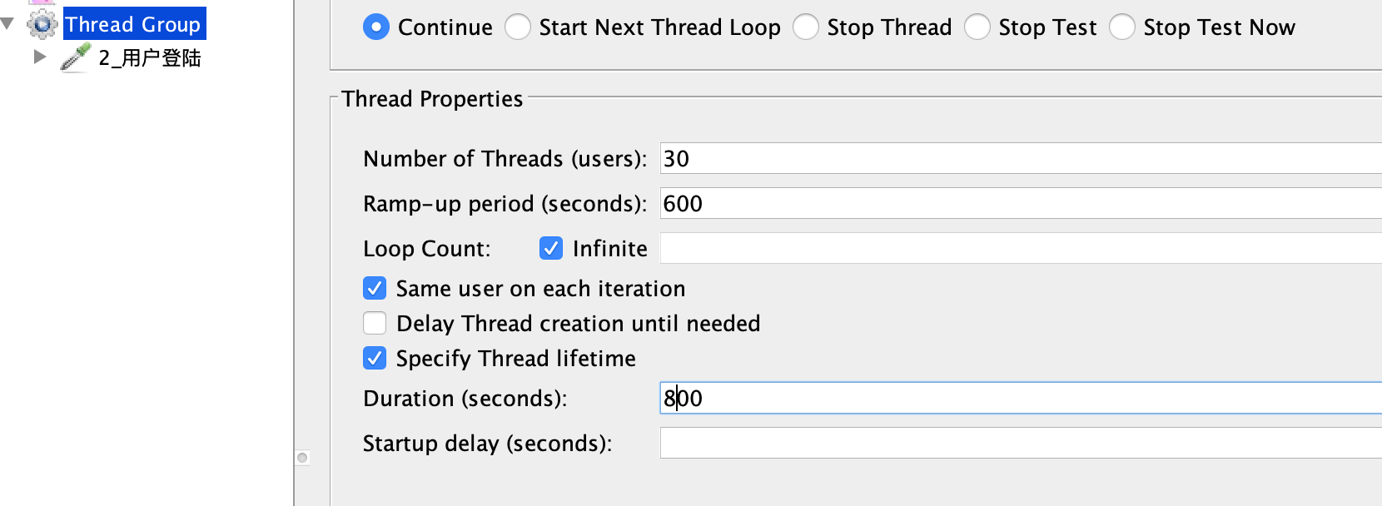Choose the Stop Test radio option

977,27
